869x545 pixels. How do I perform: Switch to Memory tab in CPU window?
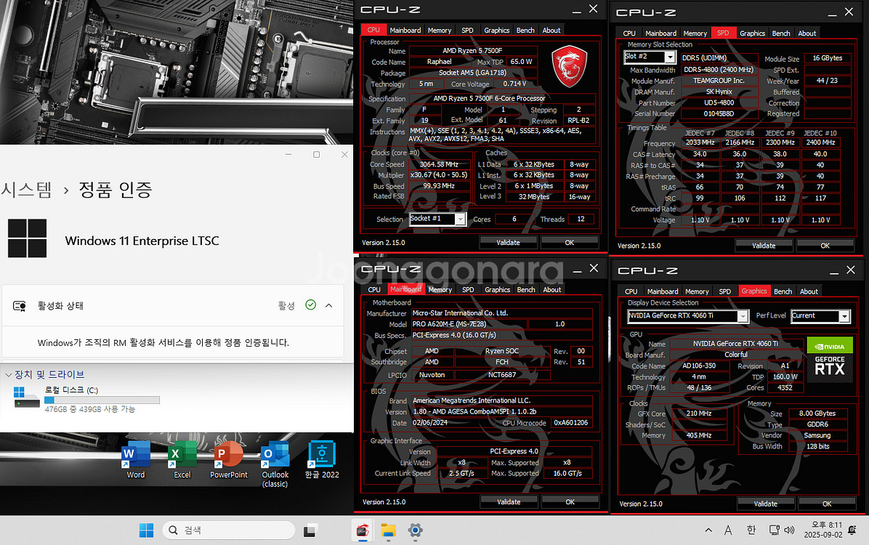tap(440, 30)
